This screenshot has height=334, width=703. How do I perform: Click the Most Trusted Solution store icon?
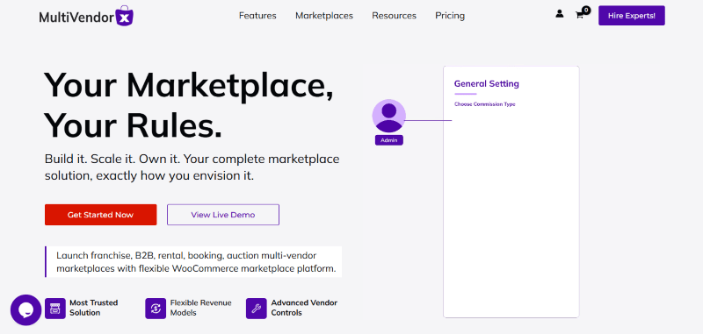(55, 309)
